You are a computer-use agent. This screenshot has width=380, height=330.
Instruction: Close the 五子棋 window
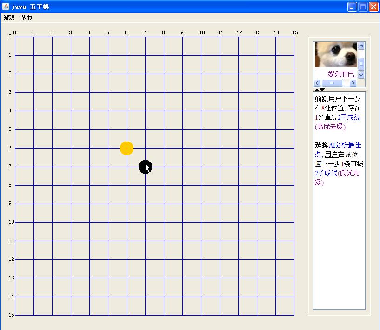point(373,7)
